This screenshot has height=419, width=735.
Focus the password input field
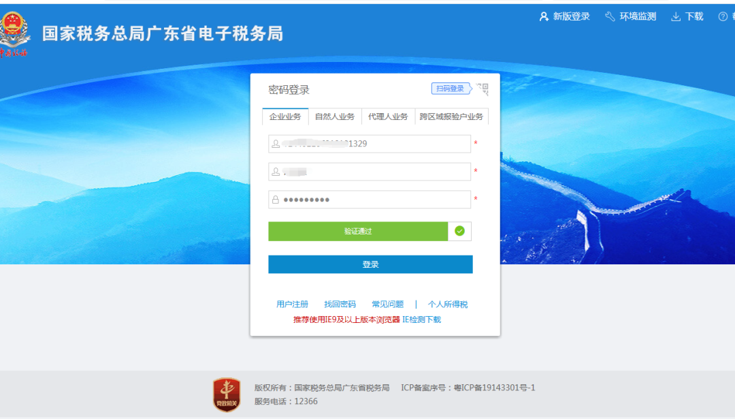[370, 200]
